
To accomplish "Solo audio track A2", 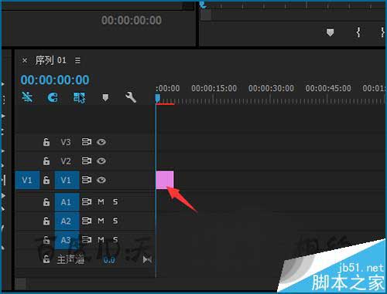I will 115,221.
